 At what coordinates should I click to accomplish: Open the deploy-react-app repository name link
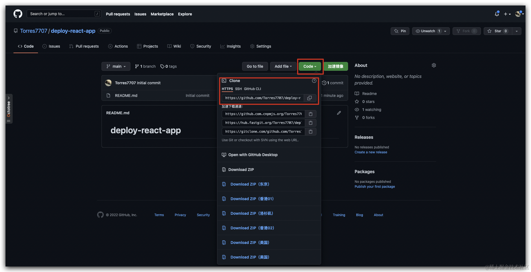(x=73, y=31)
